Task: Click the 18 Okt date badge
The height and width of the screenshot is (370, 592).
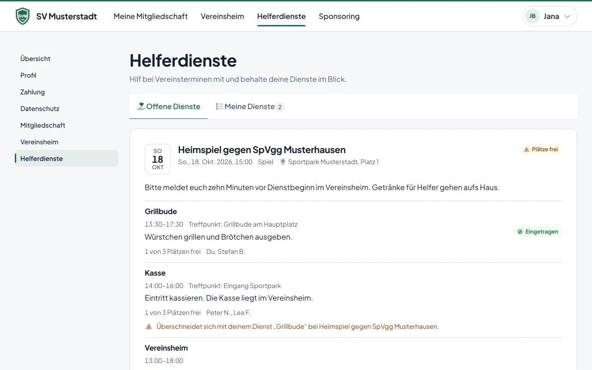Action: pyautogui.click(x=158, y=159)
